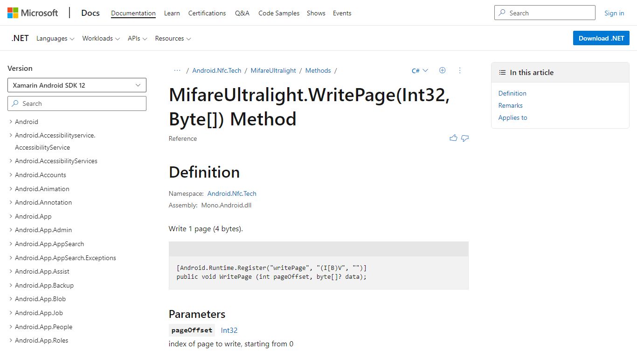The image size is (637, 358).
Task: Select Android.App.Admin in the tree
Action: point(43,230)
